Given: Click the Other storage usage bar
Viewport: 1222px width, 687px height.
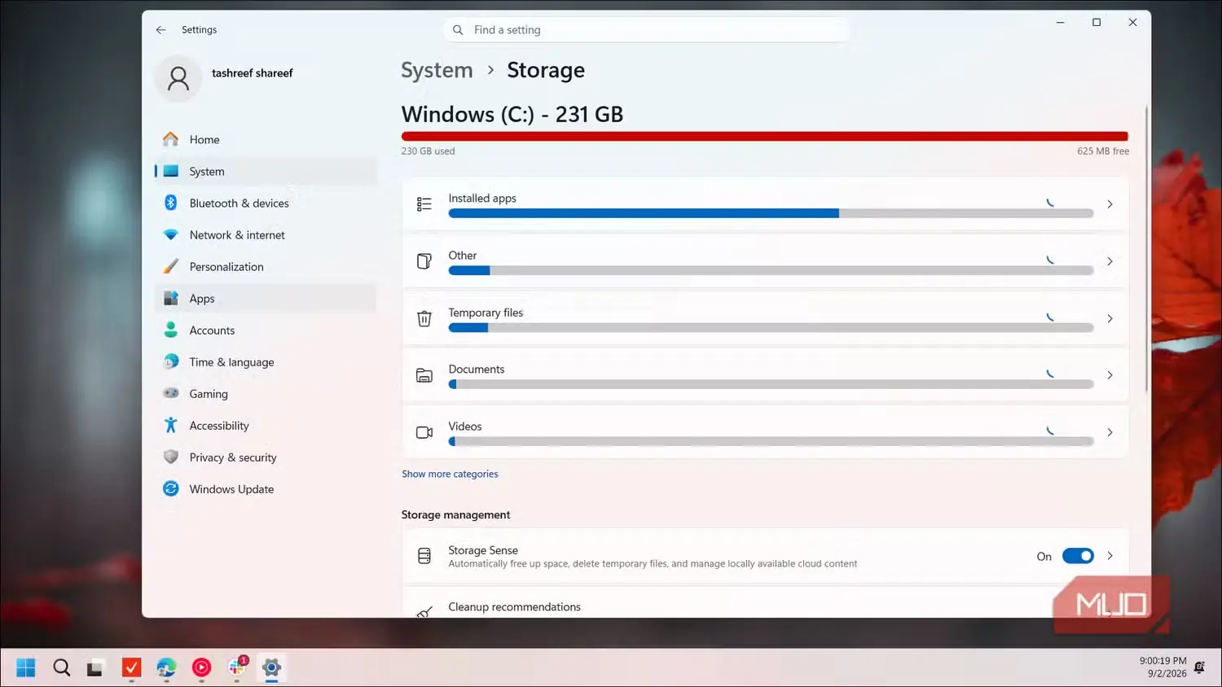Looking at the screenshot, I should point(771,270).
